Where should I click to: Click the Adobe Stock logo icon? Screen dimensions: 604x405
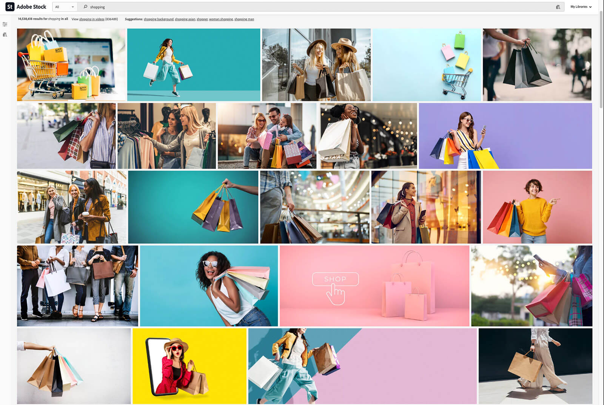(x=10, y=7)
